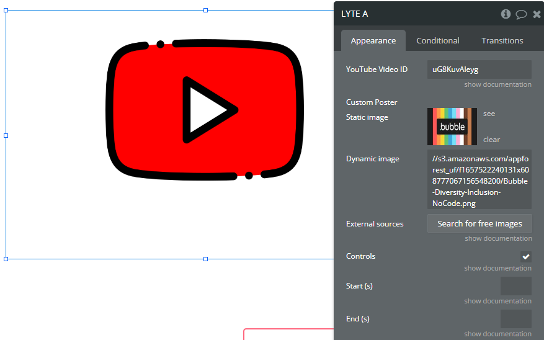This screenshot has width=544, height=340.
Task: Select the bottom-left resize handle of element
Action: tap(6, 259)
